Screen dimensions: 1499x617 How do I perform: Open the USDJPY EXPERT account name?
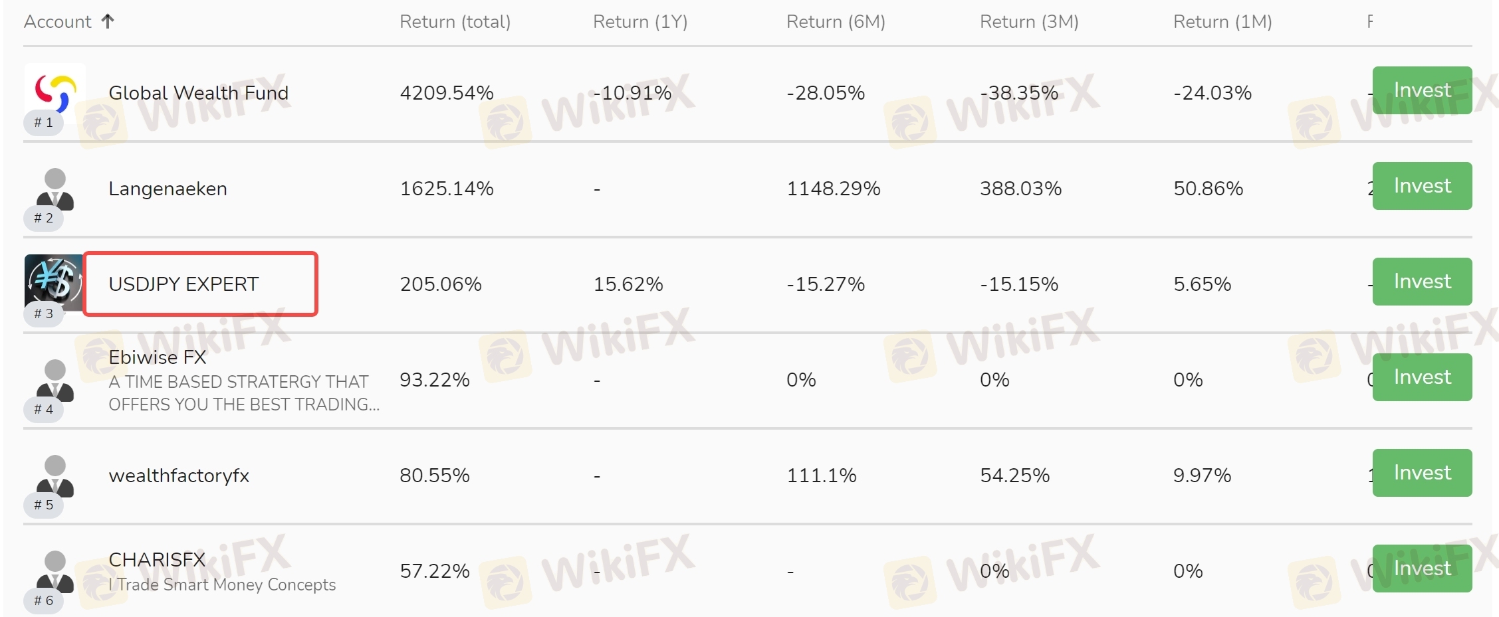tap(183, 284)
